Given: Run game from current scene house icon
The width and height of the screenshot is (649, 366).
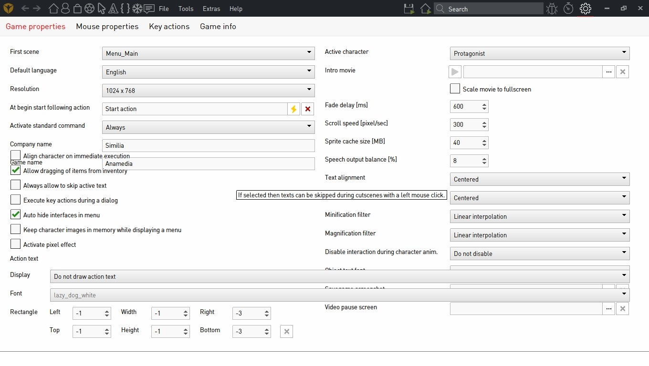Looking at the screenshot, I should [x=426, y=9].
